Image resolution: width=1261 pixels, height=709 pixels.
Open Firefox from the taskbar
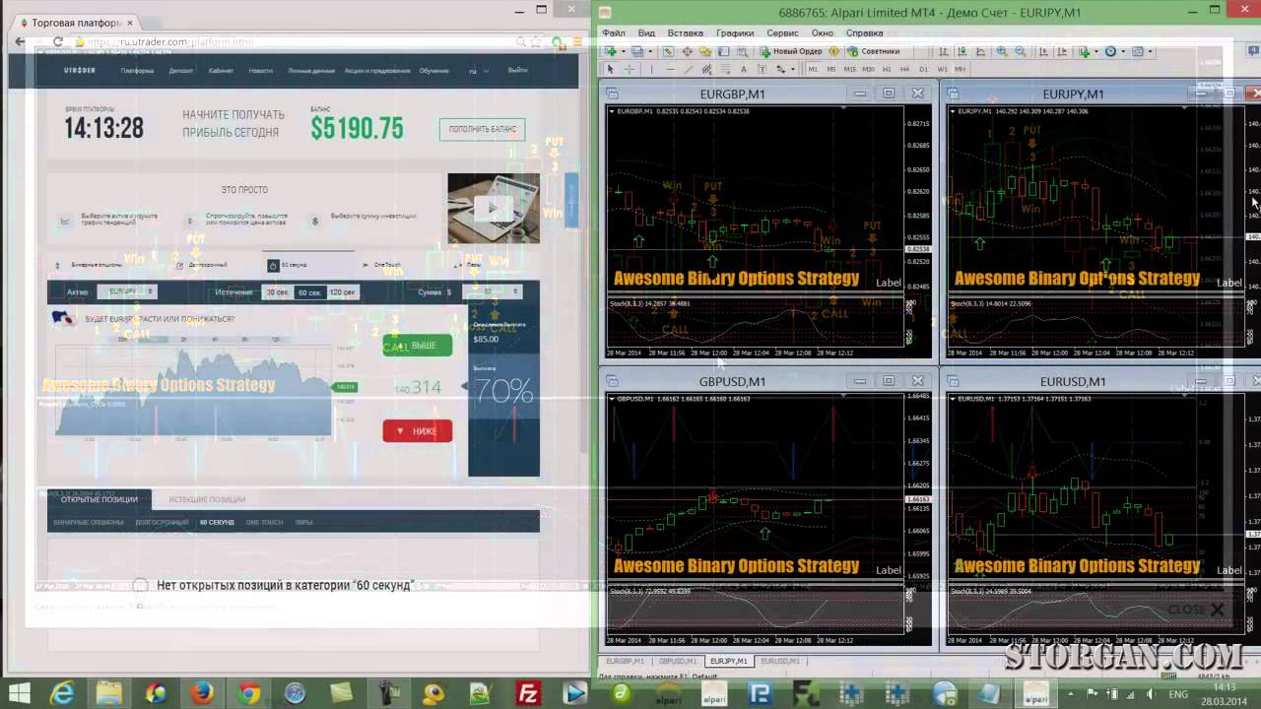point(202,693)
